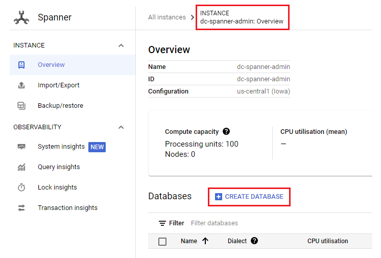Click the Spanner wrench logo icon
Image resolution: width=381 pixels, height=258 pixels.
pos(21,17)
